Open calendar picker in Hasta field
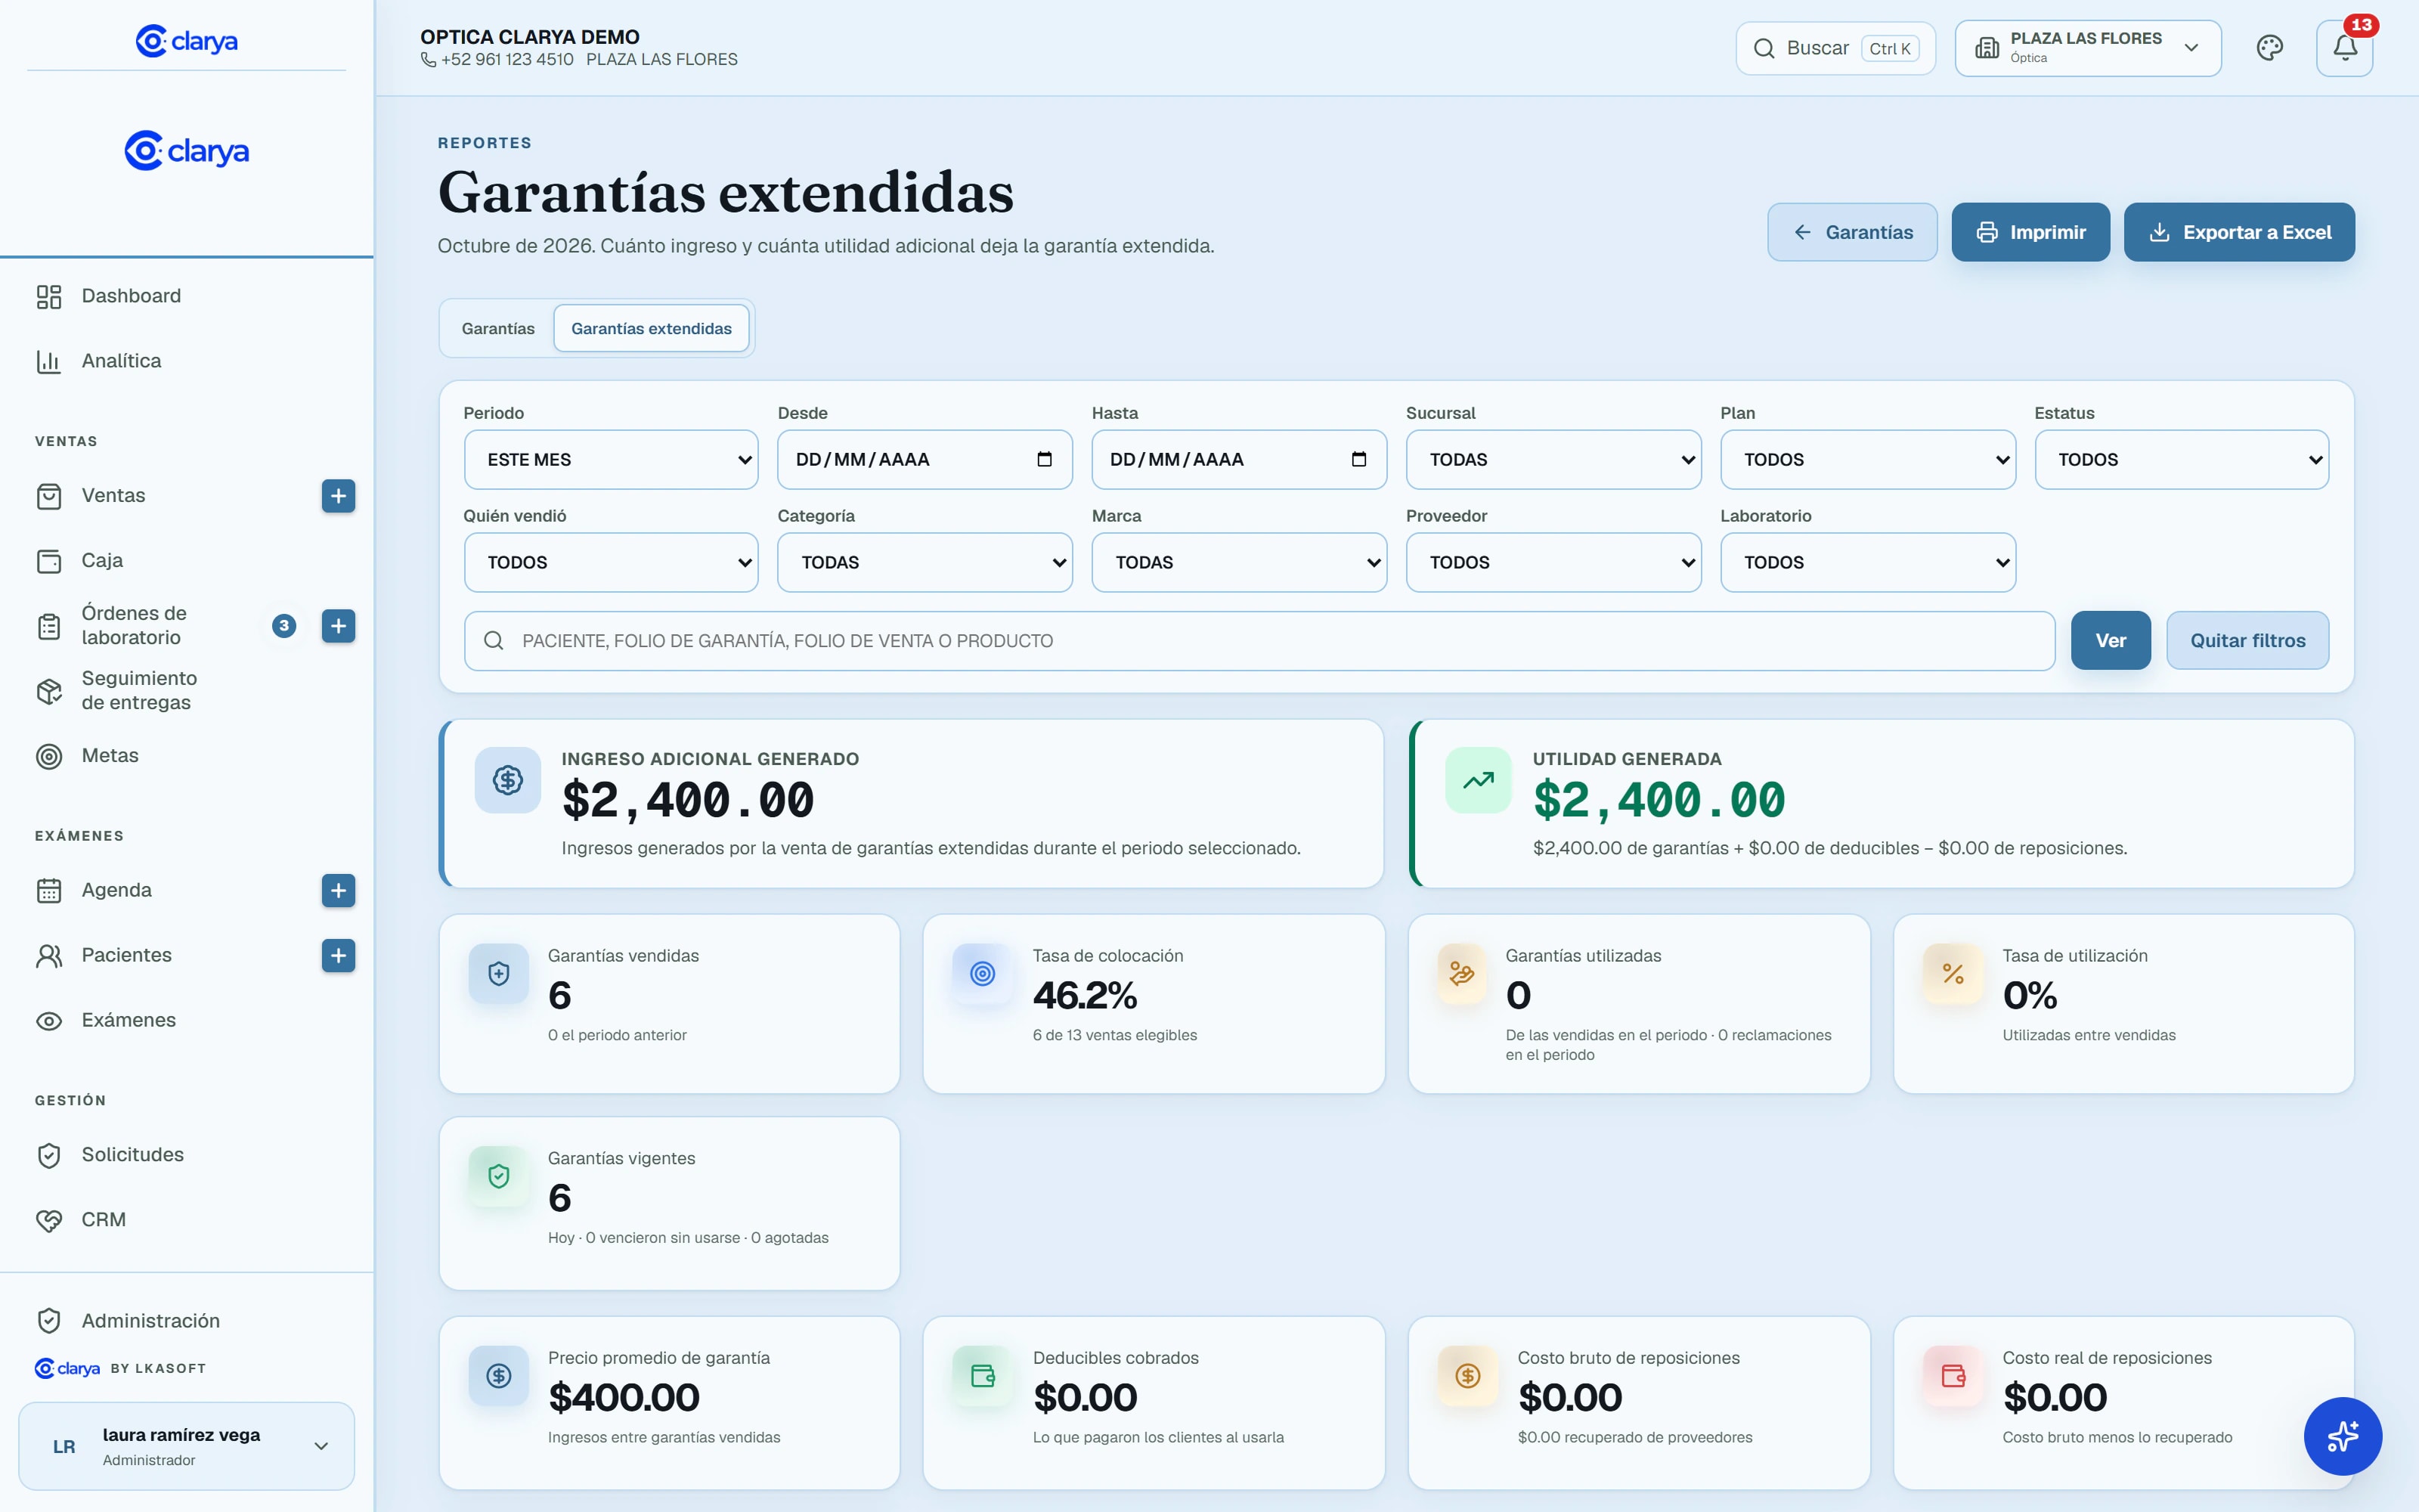 1358,460
